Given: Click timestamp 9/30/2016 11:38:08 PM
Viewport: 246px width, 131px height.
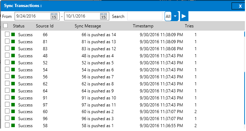Looking at the screenshot, I should click(161, 49).
